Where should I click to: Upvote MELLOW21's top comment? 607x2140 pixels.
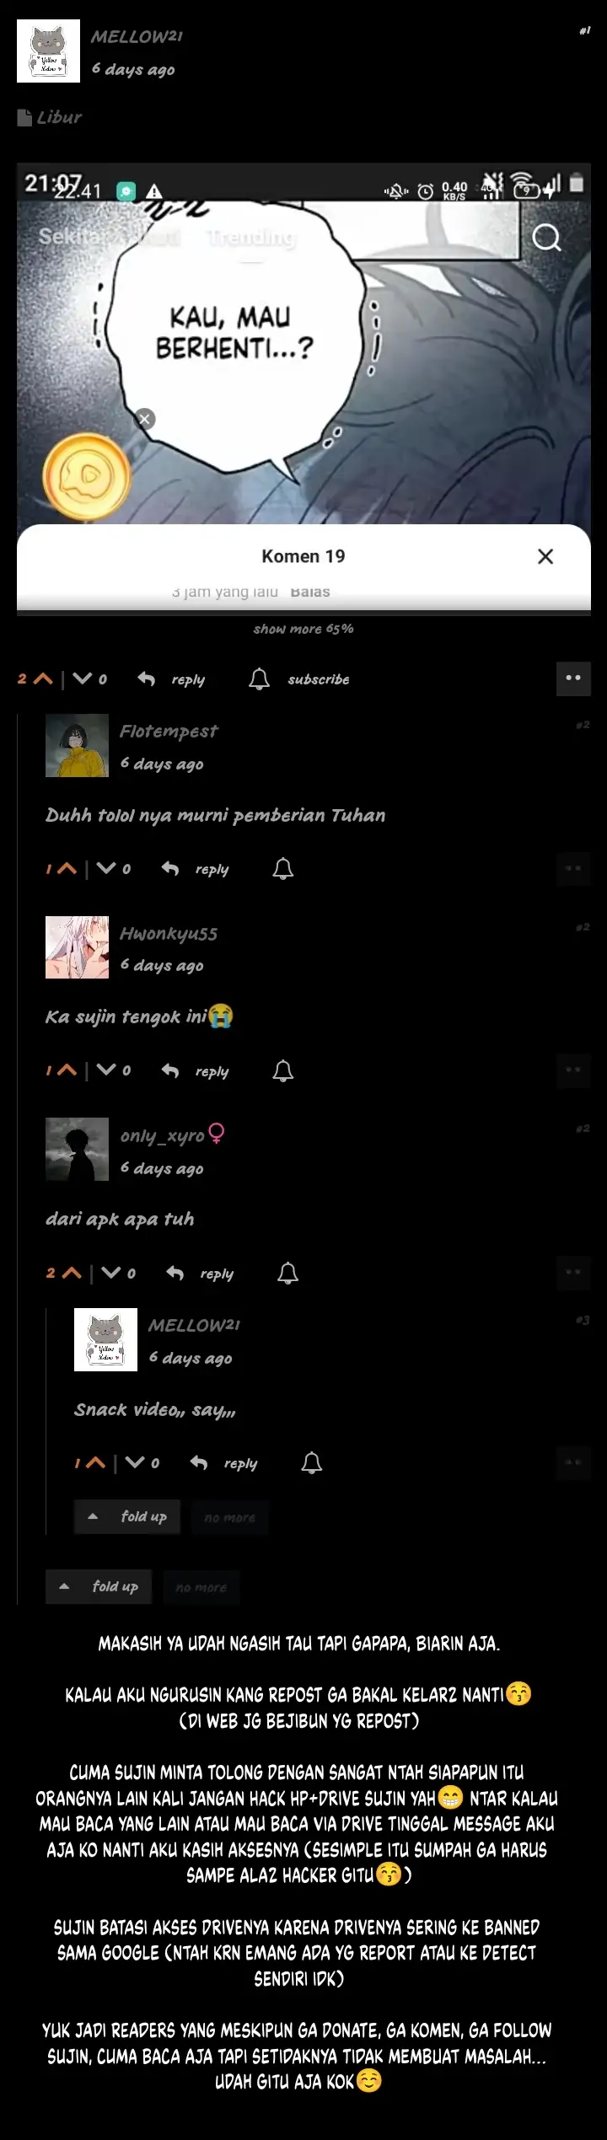[x=35, y=679]
